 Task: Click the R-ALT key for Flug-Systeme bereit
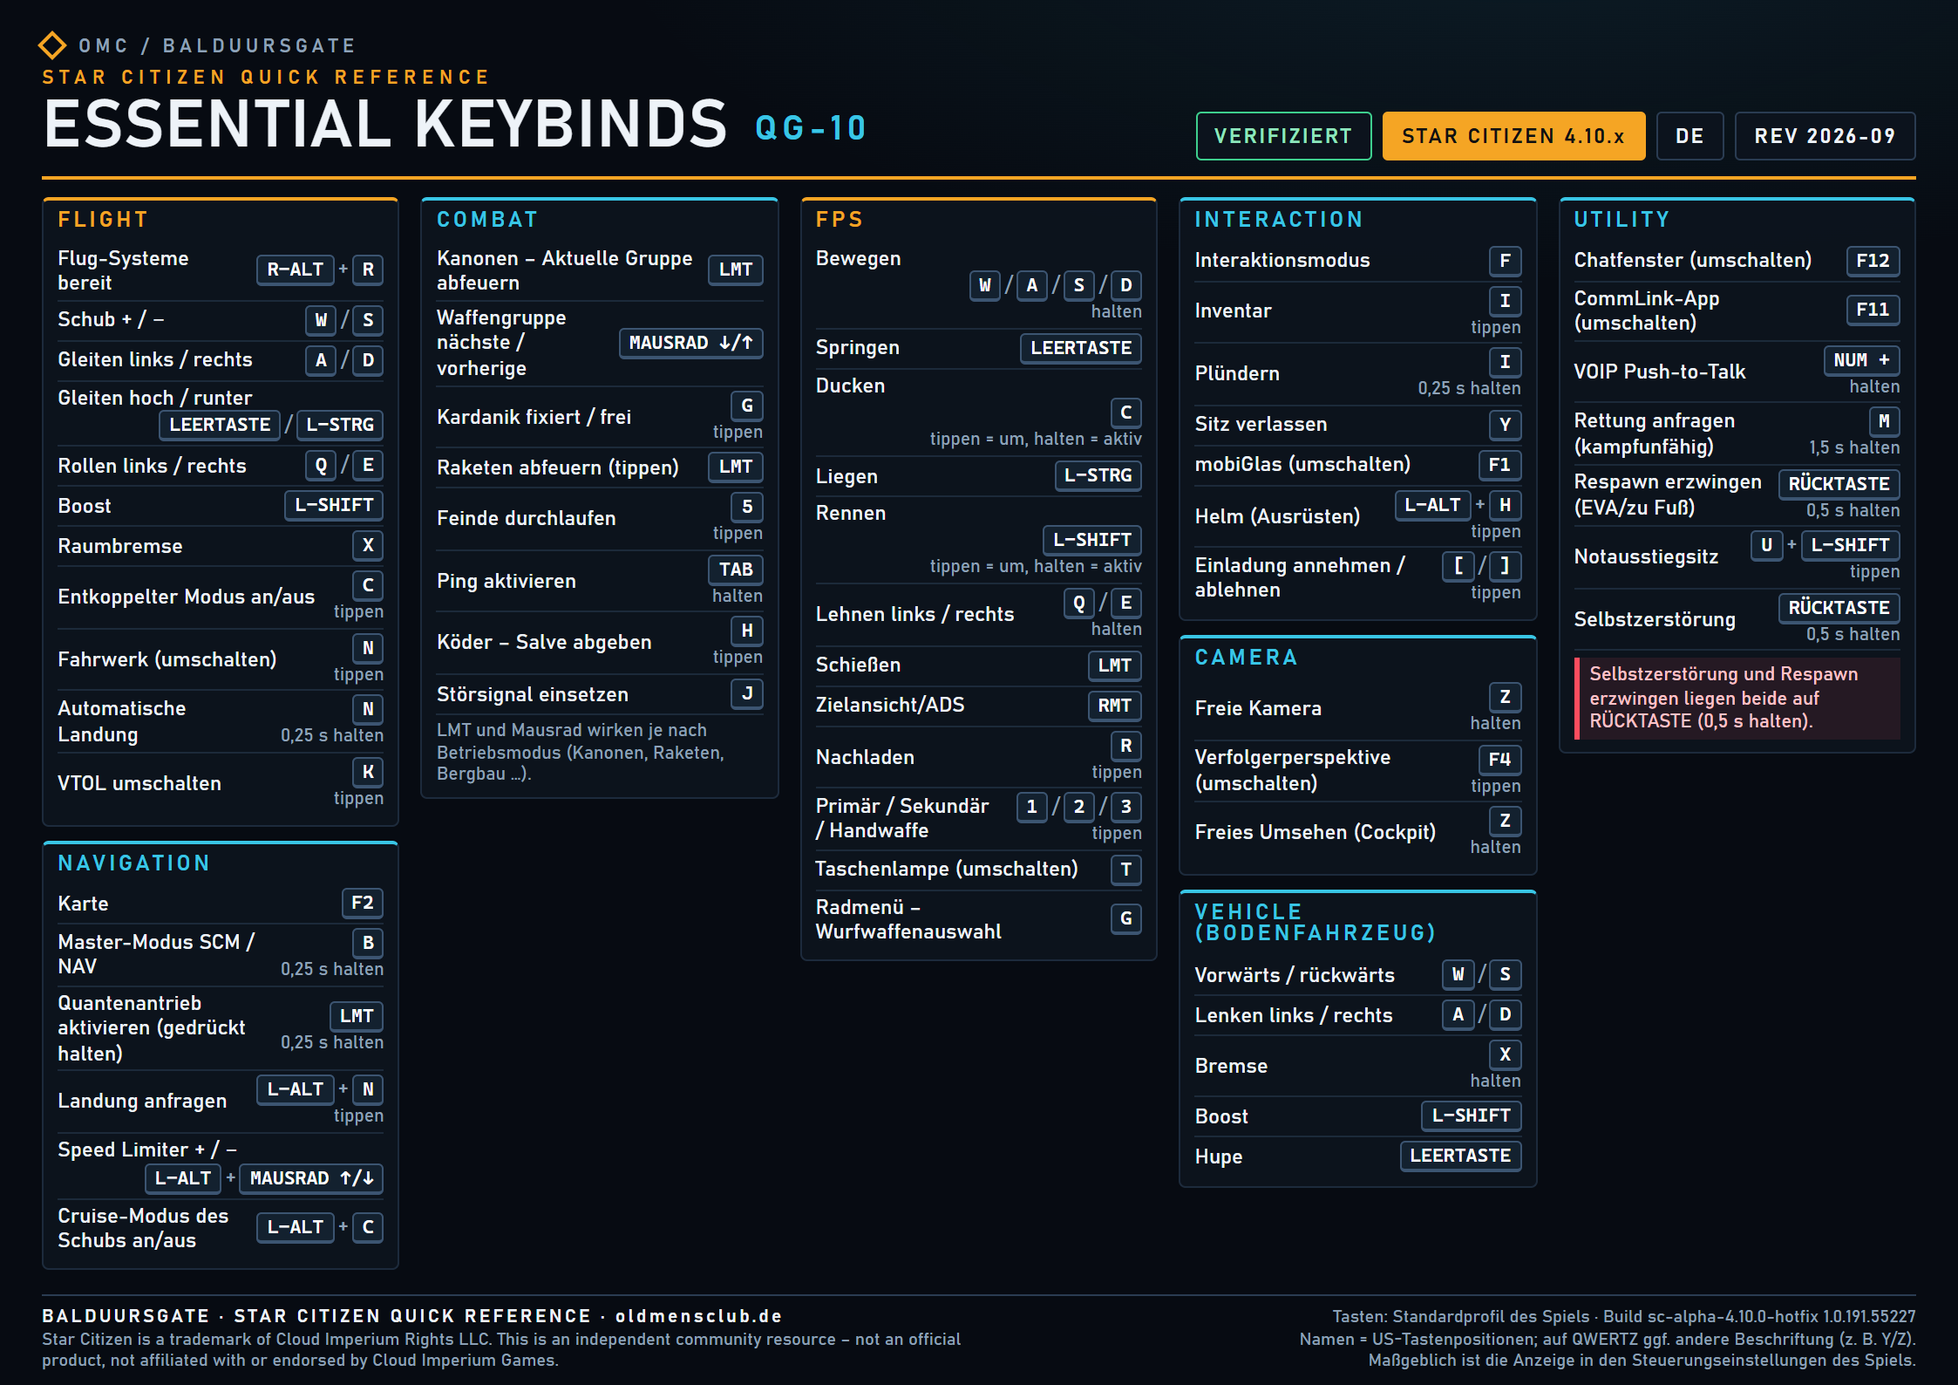(296, 269)
